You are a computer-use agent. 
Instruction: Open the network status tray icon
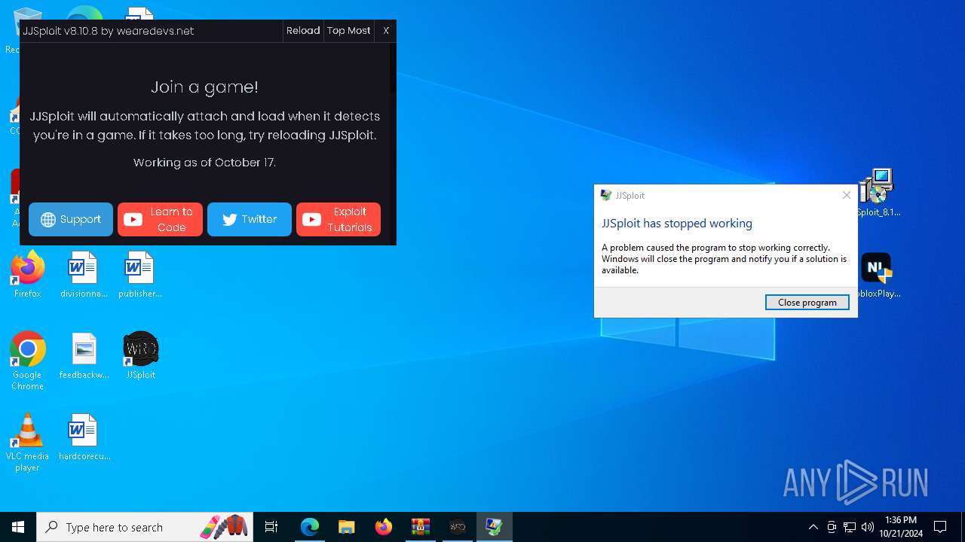click(x=850, y=527)
